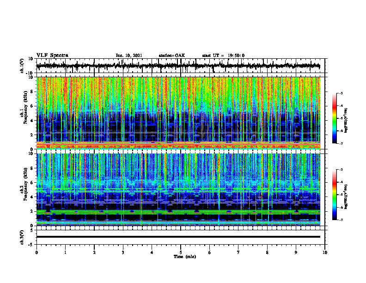
Task: Click the "4" tick on the time axis
Action: 152,252
